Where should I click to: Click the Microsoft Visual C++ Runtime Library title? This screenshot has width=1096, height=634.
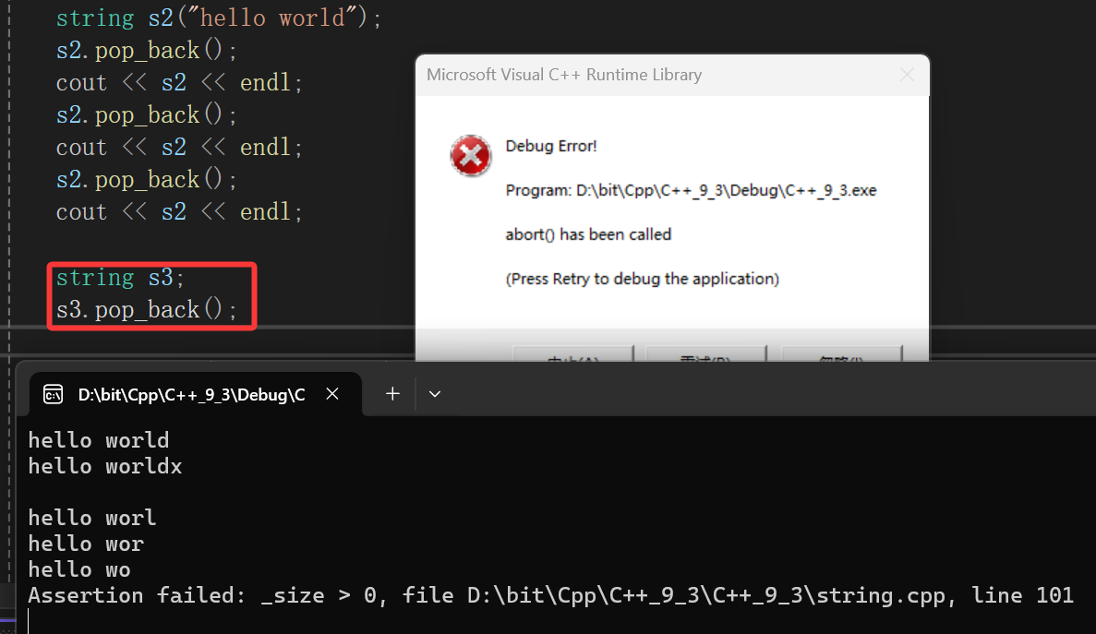point(564,75)
